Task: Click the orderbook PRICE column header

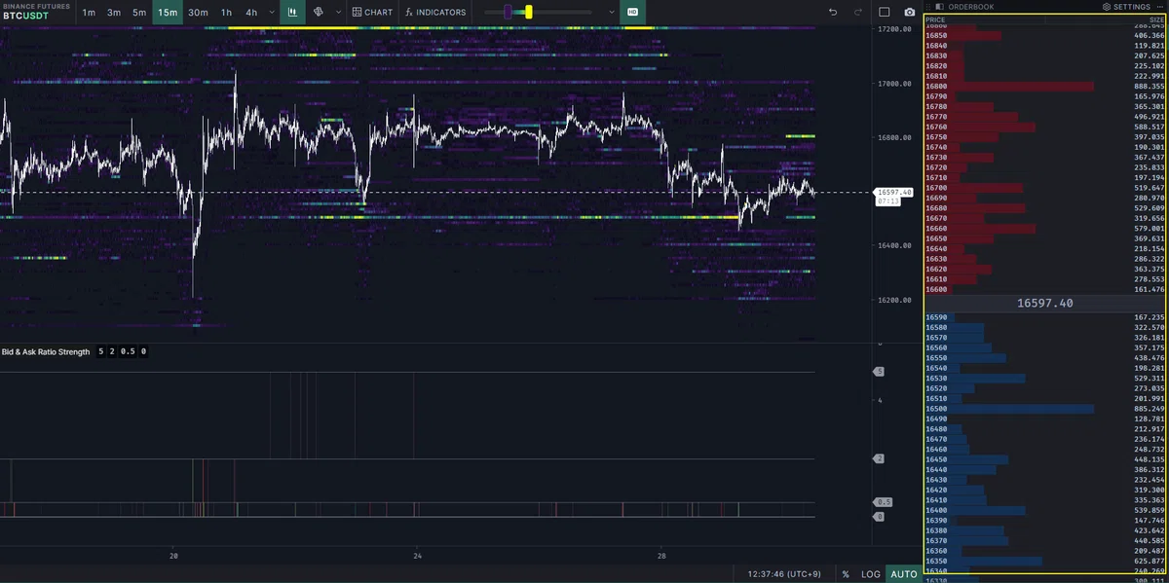Action: point(936,19)
